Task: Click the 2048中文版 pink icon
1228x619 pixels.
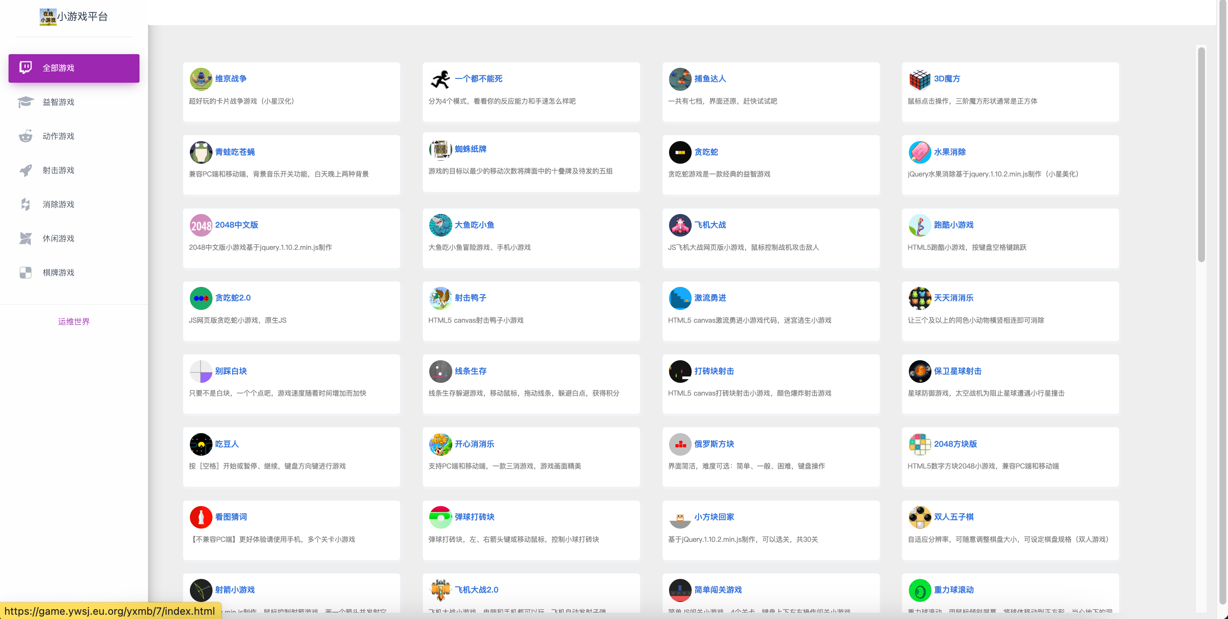Action: [x=201, y=225]
